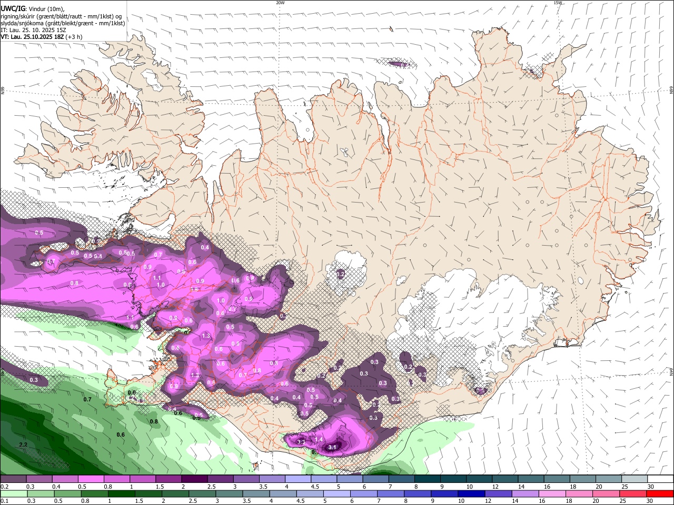The height and width of the screenshot is (505, 674).
Task: Click the '30' label in the upper legend scale
Action: coord(650,487)
